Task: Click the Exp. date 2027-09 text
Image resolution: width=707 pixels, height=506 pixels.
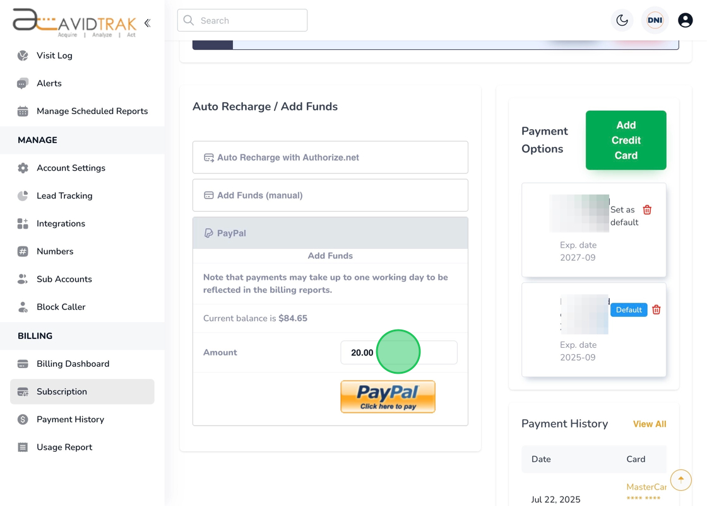Action: click(578, 251)
